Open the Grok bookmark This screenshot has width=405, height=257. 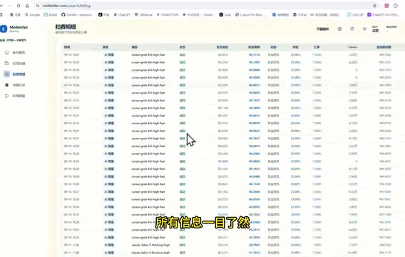point(225,15)
